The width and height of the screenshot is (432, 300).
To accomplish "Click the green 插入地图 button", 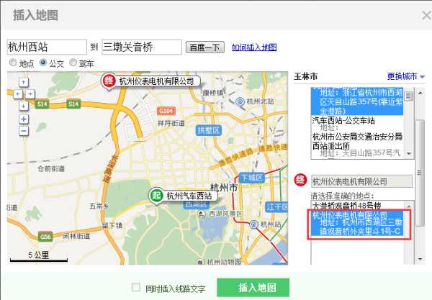I will [x=253, y=288].
